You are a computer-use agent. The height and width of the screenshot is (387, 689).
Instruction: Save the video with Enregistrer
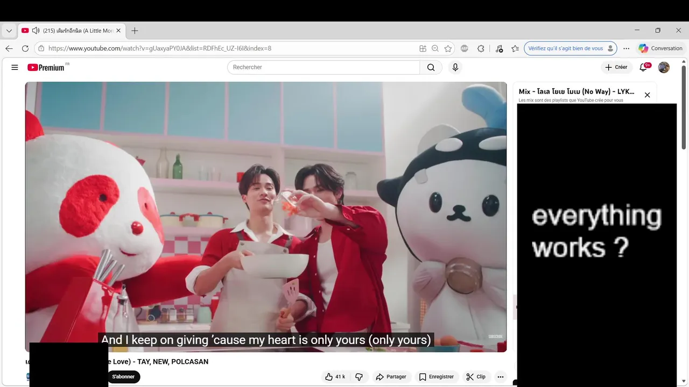point(436,377)
